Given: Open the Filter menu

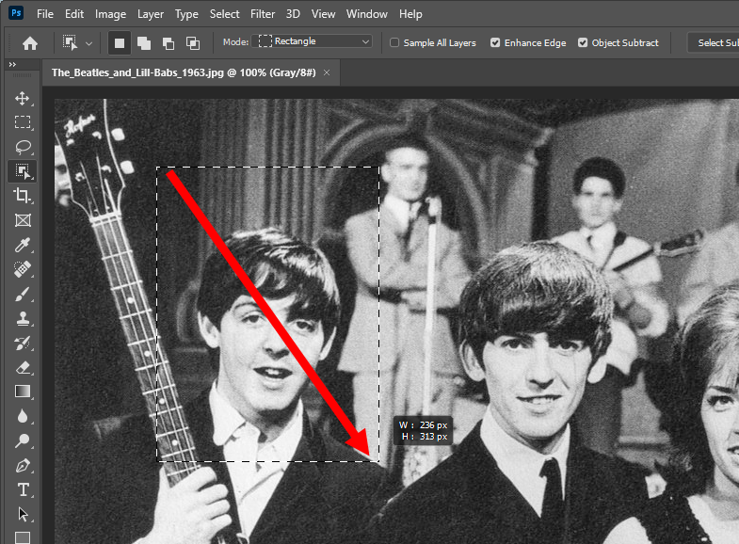Looking at the screenshot, I should click(263, 14).
